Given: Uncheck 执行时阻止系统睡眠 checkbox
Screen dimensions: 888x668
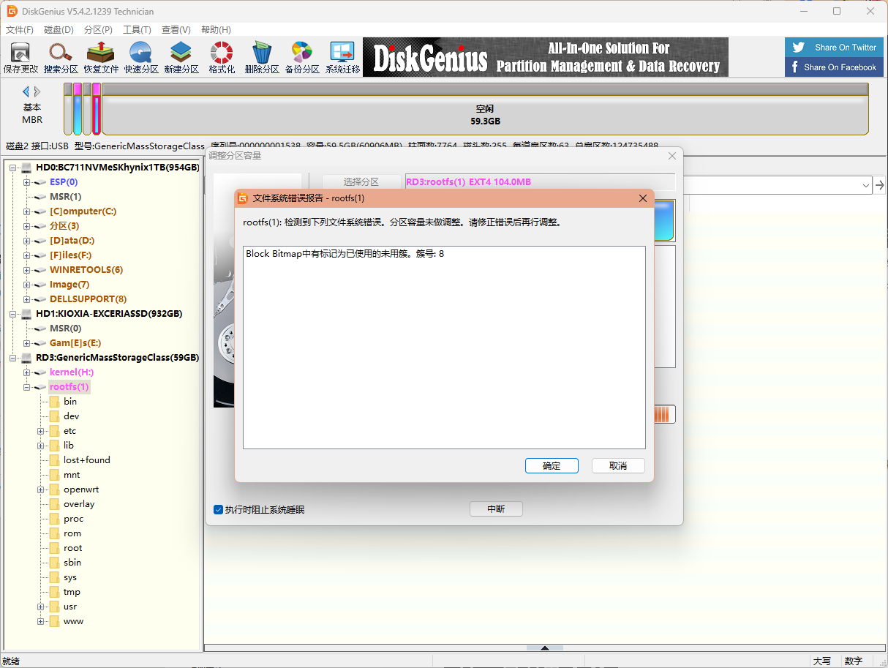Looking at the screenshot, I should pyautogui.click(x=218, y=509).
